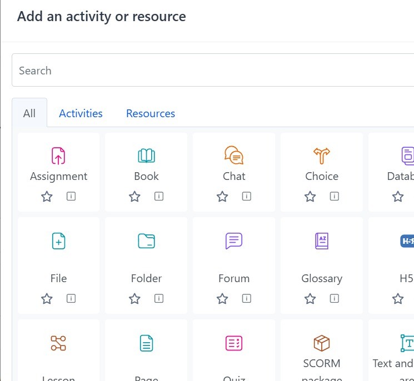The image size is (414, 381).
Task: Click the Book label
Action: pyautogui.click(x=146, y=176)
